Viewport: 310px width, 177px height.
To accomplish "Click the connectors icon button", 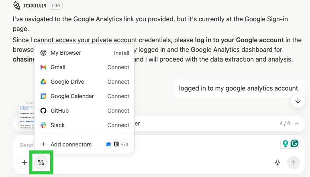I will coord(41,163).
